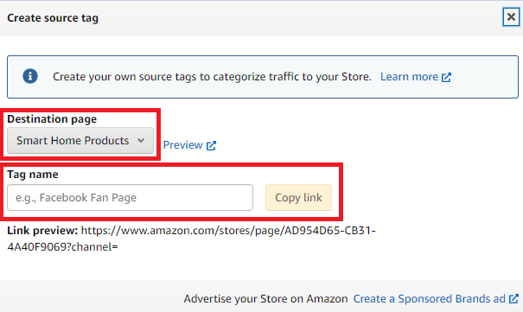The image size is (523, 312).
Task: Open the Preview link text
Action: click(x=182, y=145)
